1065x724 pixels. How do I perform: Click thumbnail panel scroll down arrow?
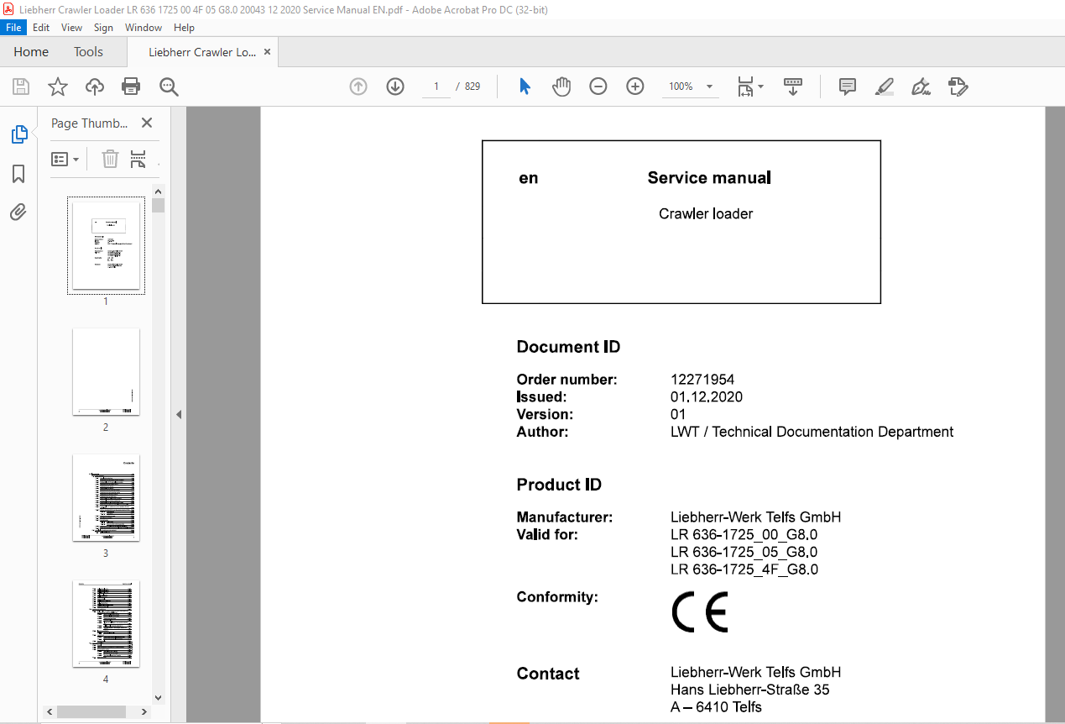pyautogui.click(x=159, y=697)
